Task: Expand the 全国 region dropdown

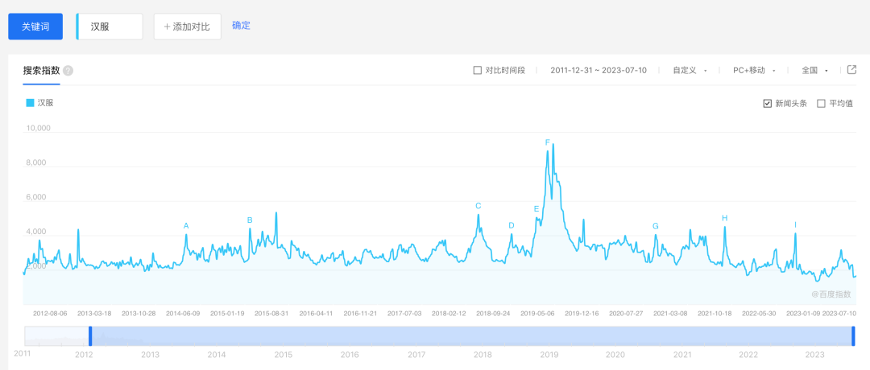Action: (814, 71)
